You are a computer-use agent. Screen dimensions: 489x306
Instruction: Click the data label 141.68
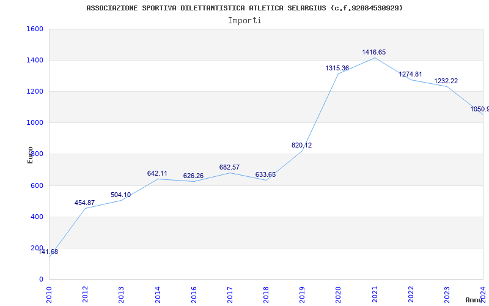click(x=48, y=252)
